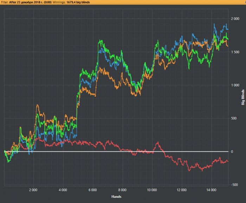Click the '2 000' hands x-axis label
The width and height of the screenshot is (246, 203).
pyautogui.click(x=33, y=190)
